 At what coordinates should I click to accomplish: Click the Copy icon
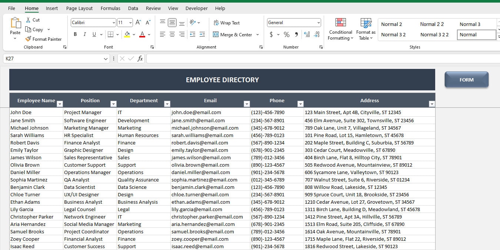click(29, 29)
